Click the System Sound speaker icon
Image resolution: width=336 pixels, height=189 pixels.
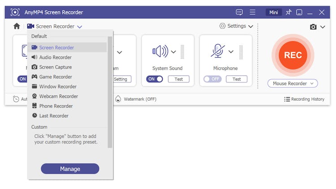[x=160, y=52]
